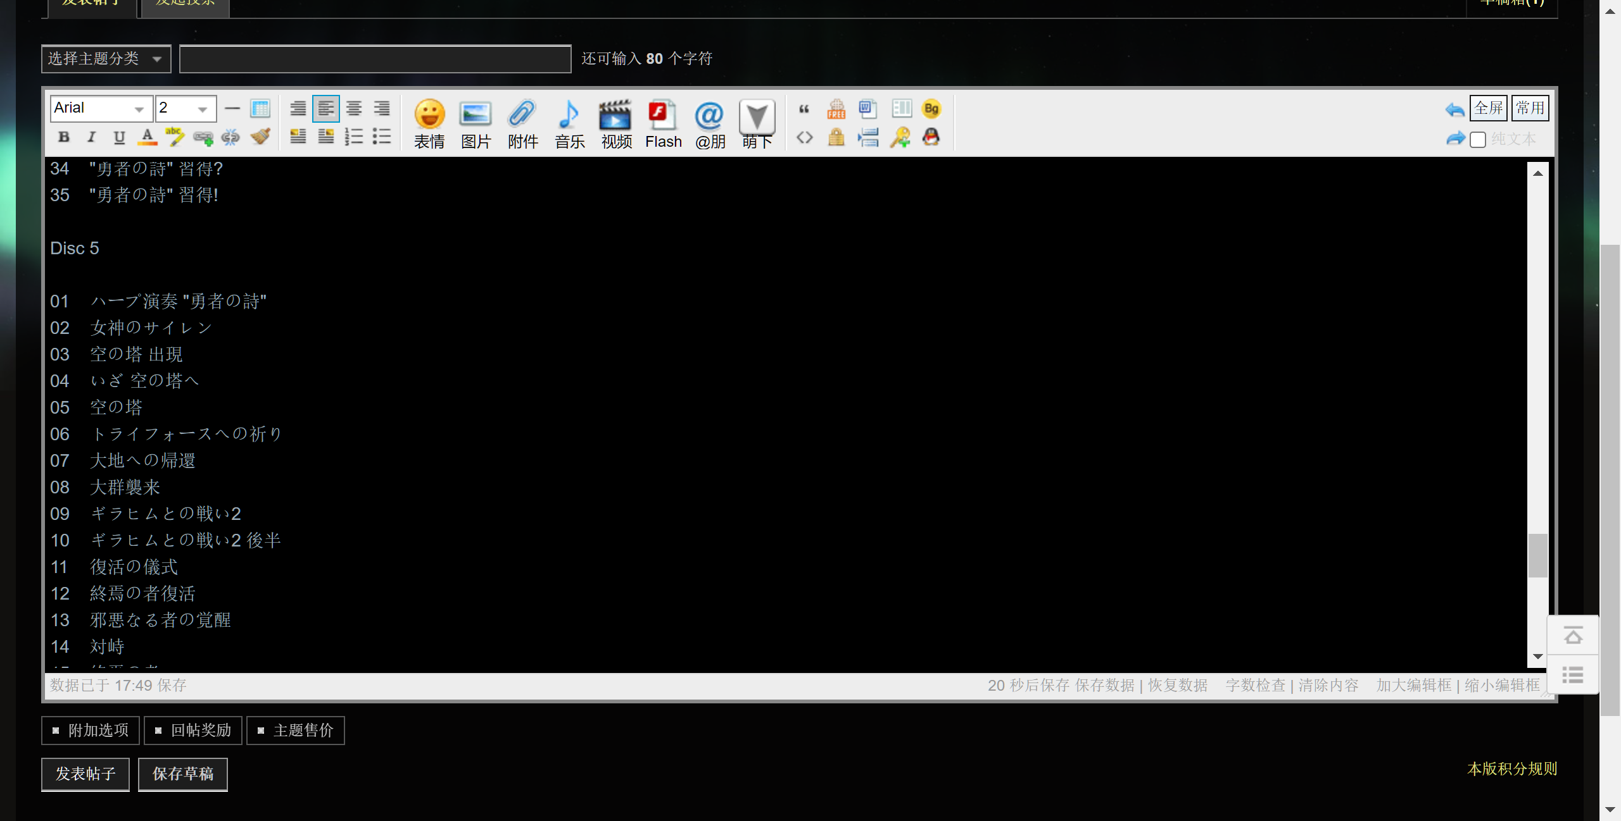Float image left with text wrap

298,137
